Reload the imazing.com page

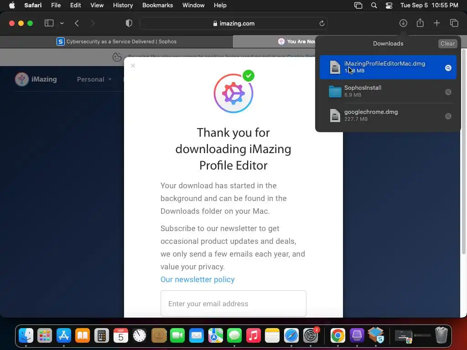pos(322,23)
